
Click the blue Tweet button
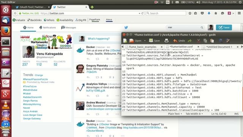click(224, 27)
